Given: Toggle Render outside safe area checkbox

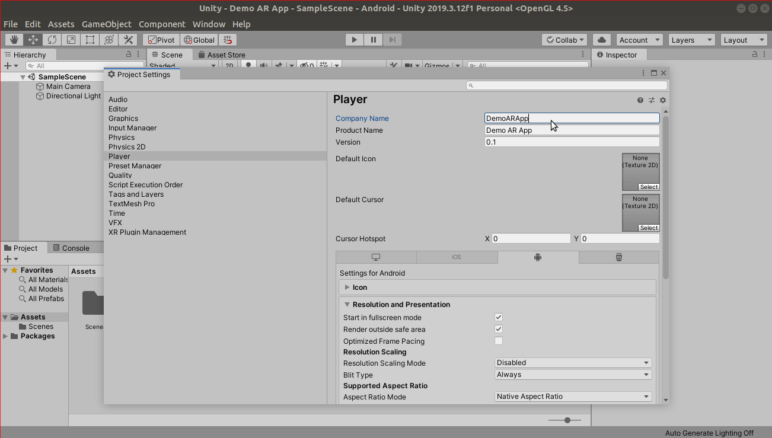Looking at the screenshot, I should coord(499,330).
